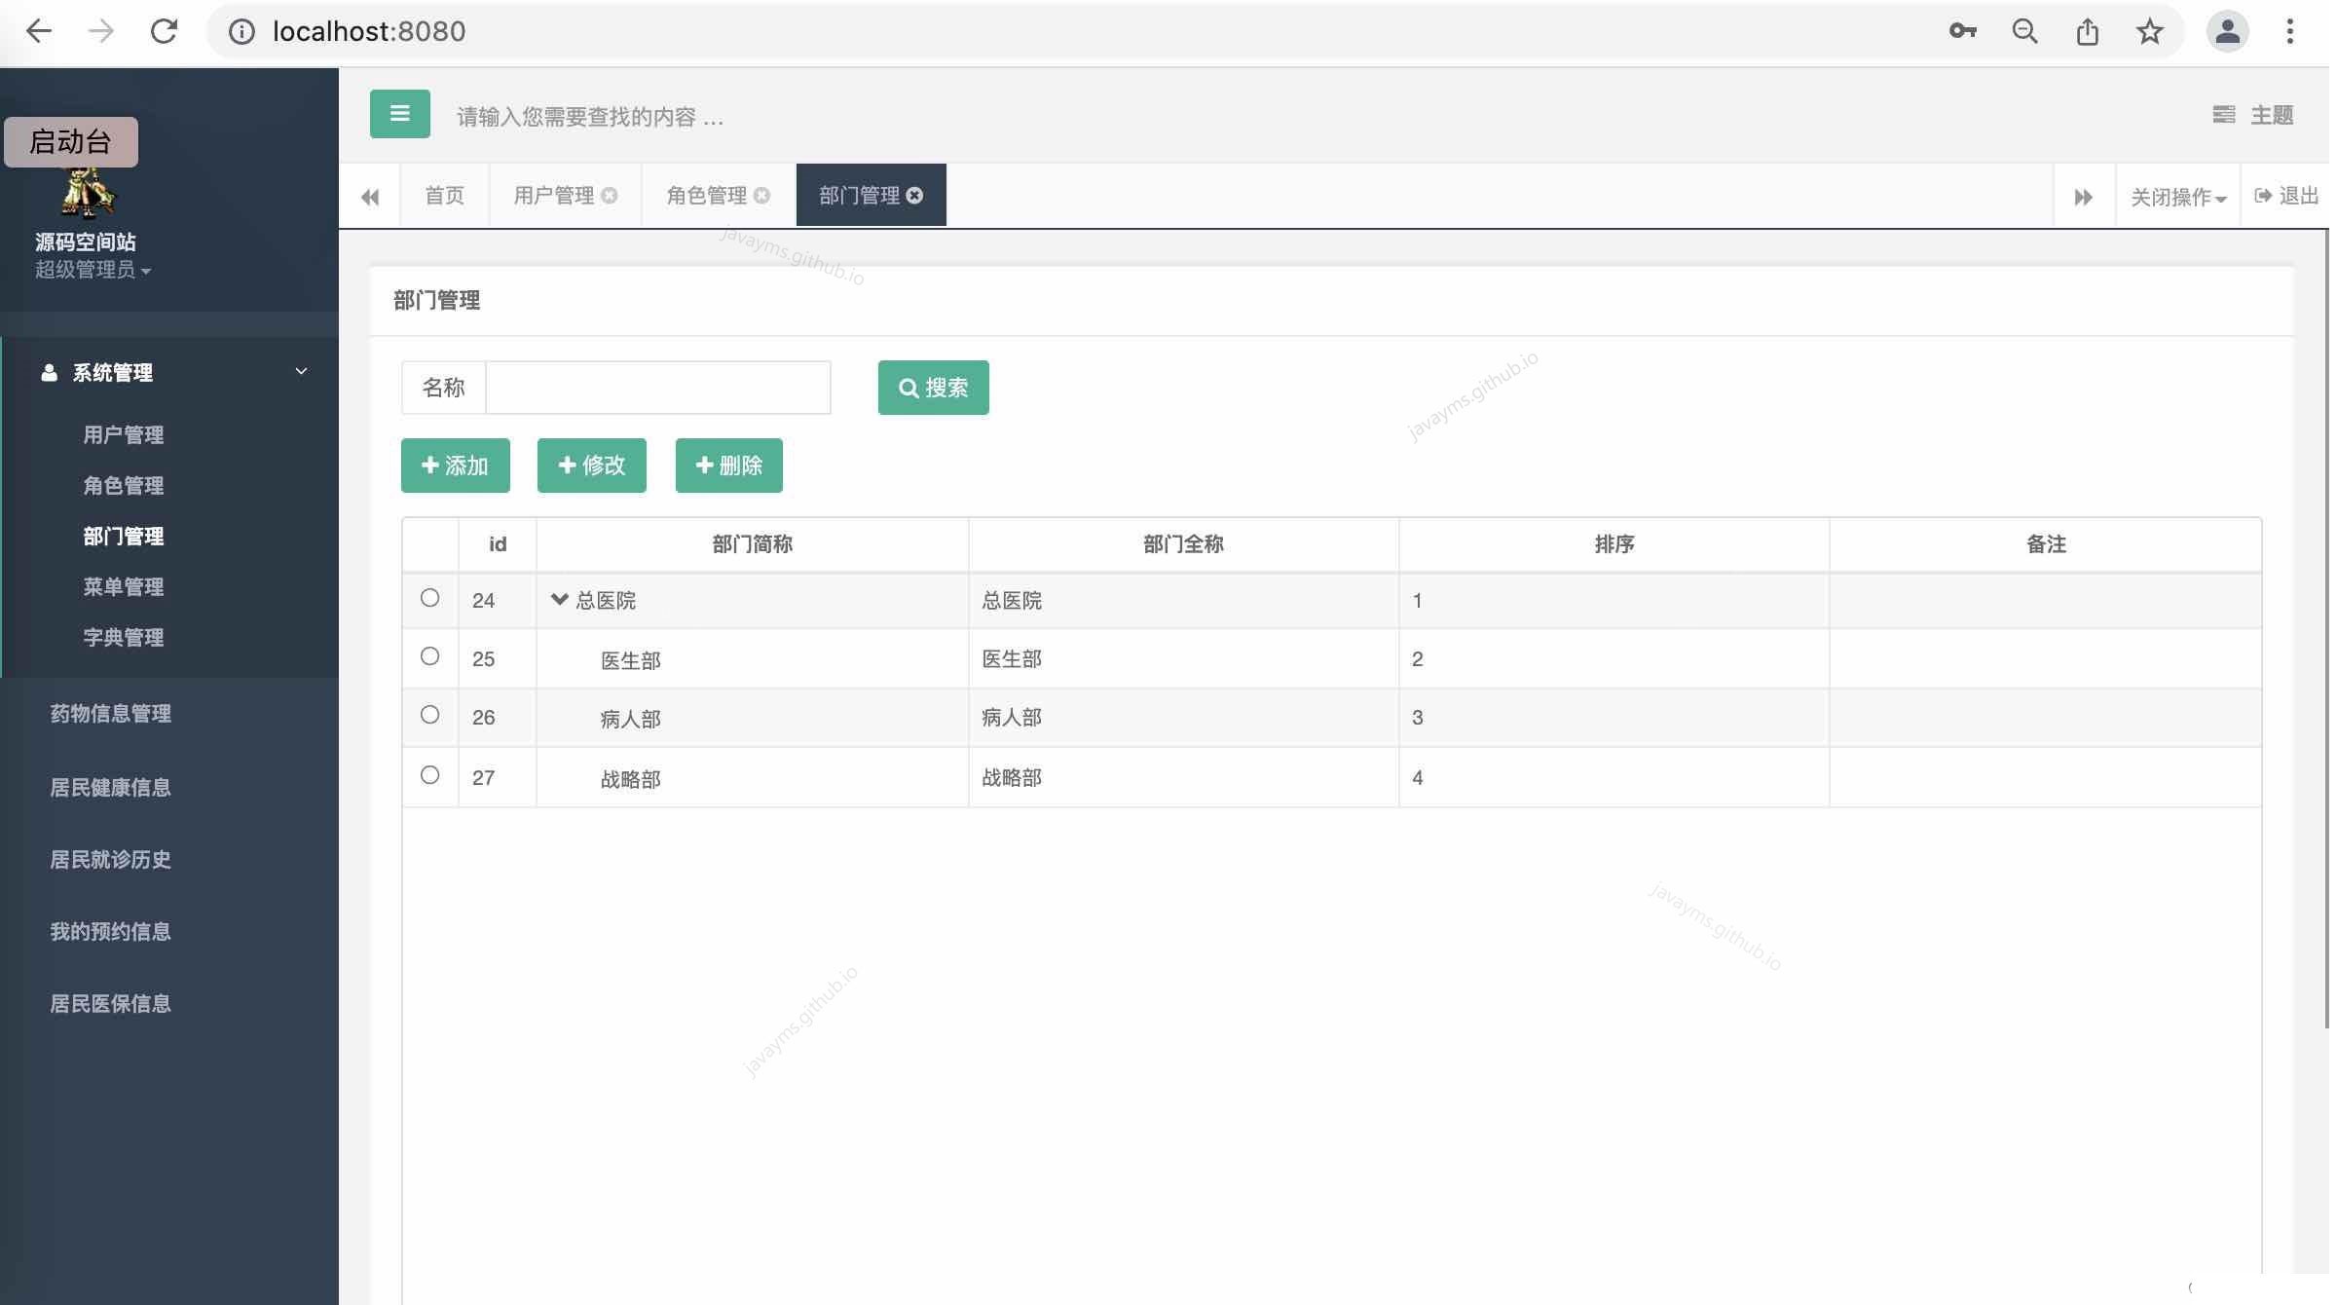The height and width of the screenshot is (1305, 2337).
Task: Click the 搜索 search button
Action: (933, 388)
